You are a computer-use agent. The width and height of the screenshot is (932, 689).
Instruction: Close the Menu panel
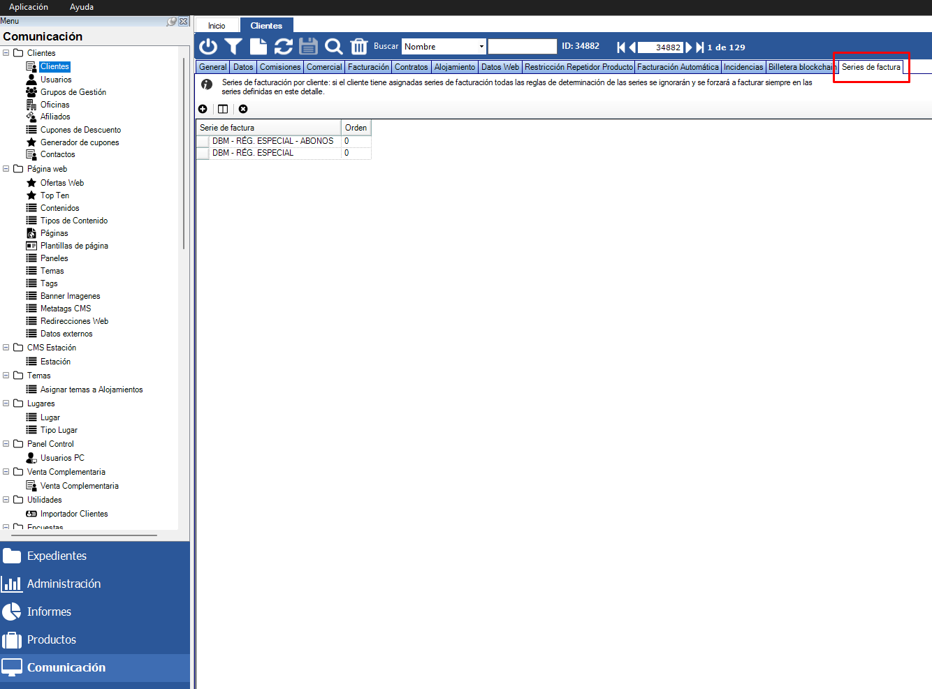184,22
